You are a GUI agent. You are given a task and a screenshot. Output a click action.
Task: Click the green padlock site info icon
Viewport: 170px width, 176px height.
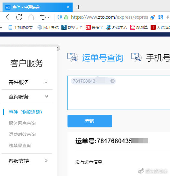pos(66,17)
